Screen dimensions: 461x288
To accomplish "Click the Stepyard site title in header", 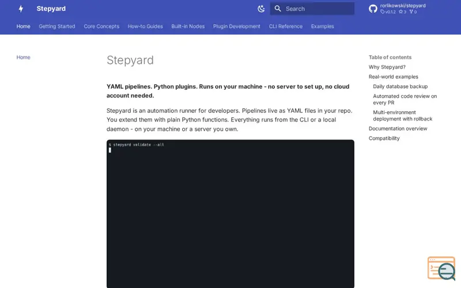I will click(51, 9).
